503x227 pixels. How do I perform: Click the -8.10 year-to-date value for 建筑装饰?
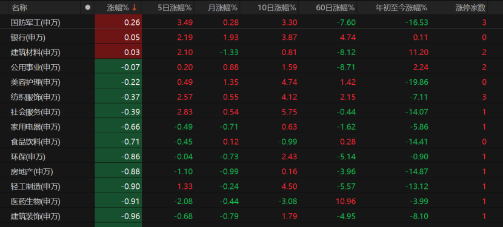[419, 216]
